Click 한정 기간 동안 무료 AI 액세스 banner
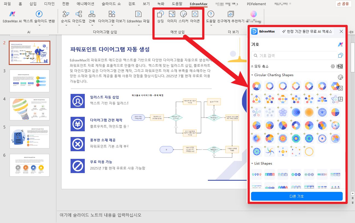This screenshot has width=355, height=223. pyautogui.click(x=307, y=31)
